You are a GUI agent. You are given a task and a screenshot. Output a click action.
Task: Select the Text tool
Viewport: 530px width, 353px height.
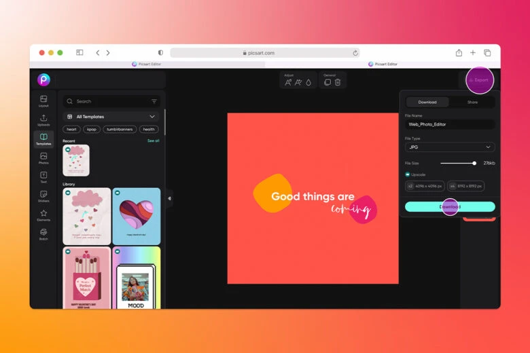click(43, 177)
